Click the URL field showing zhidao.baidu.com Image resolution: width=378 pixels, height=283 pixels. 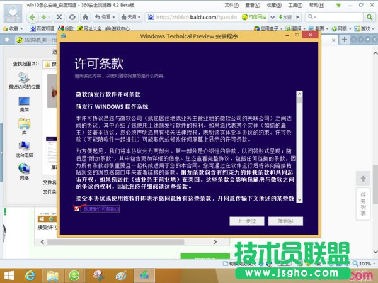click(x=197, y=17)
